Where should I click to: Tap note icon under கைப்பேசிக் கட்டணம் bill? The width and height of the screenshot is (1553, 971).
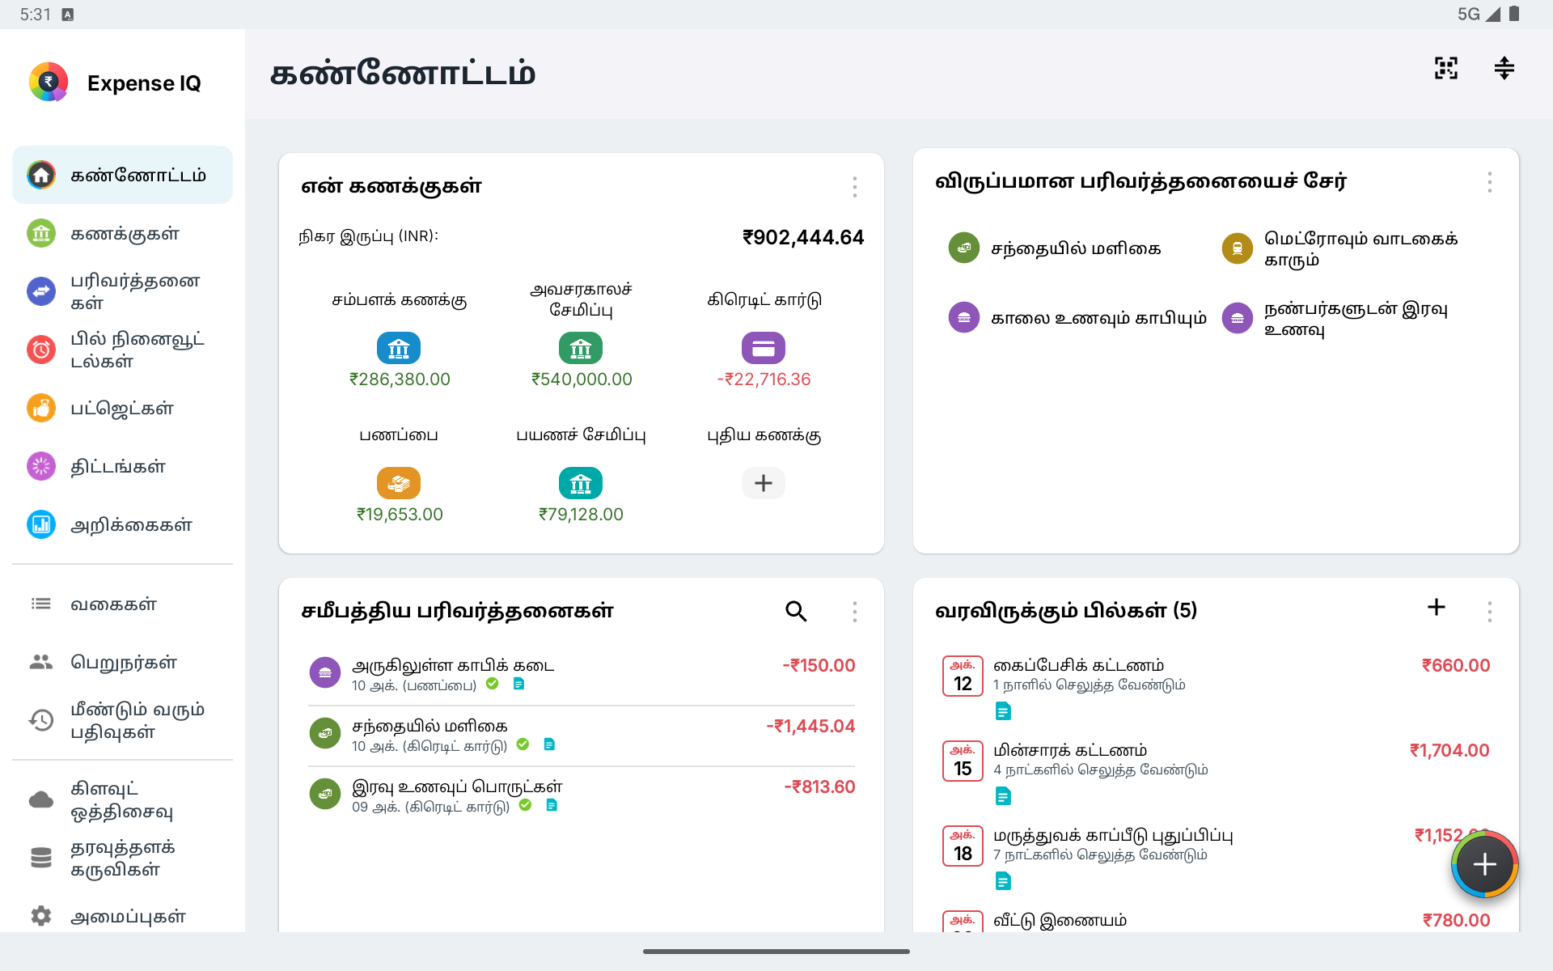point(1003,712)
